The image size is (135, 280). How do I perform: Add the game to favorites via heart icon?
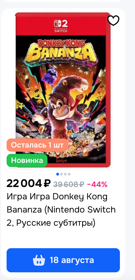point(113,20)
